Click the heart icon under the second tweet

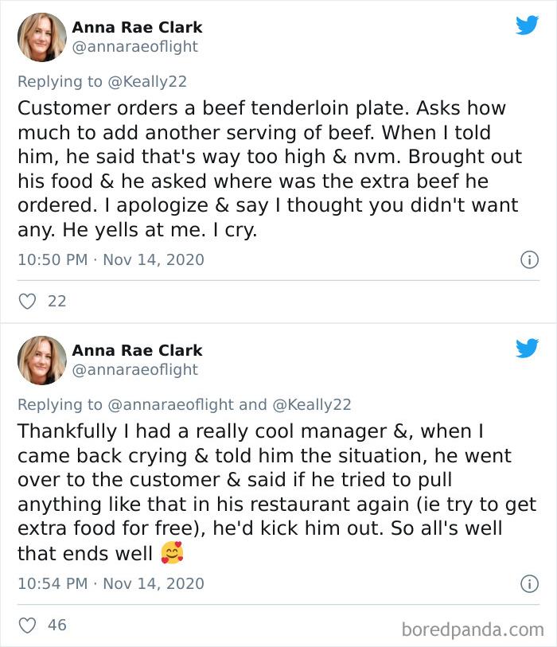[26, 624]
